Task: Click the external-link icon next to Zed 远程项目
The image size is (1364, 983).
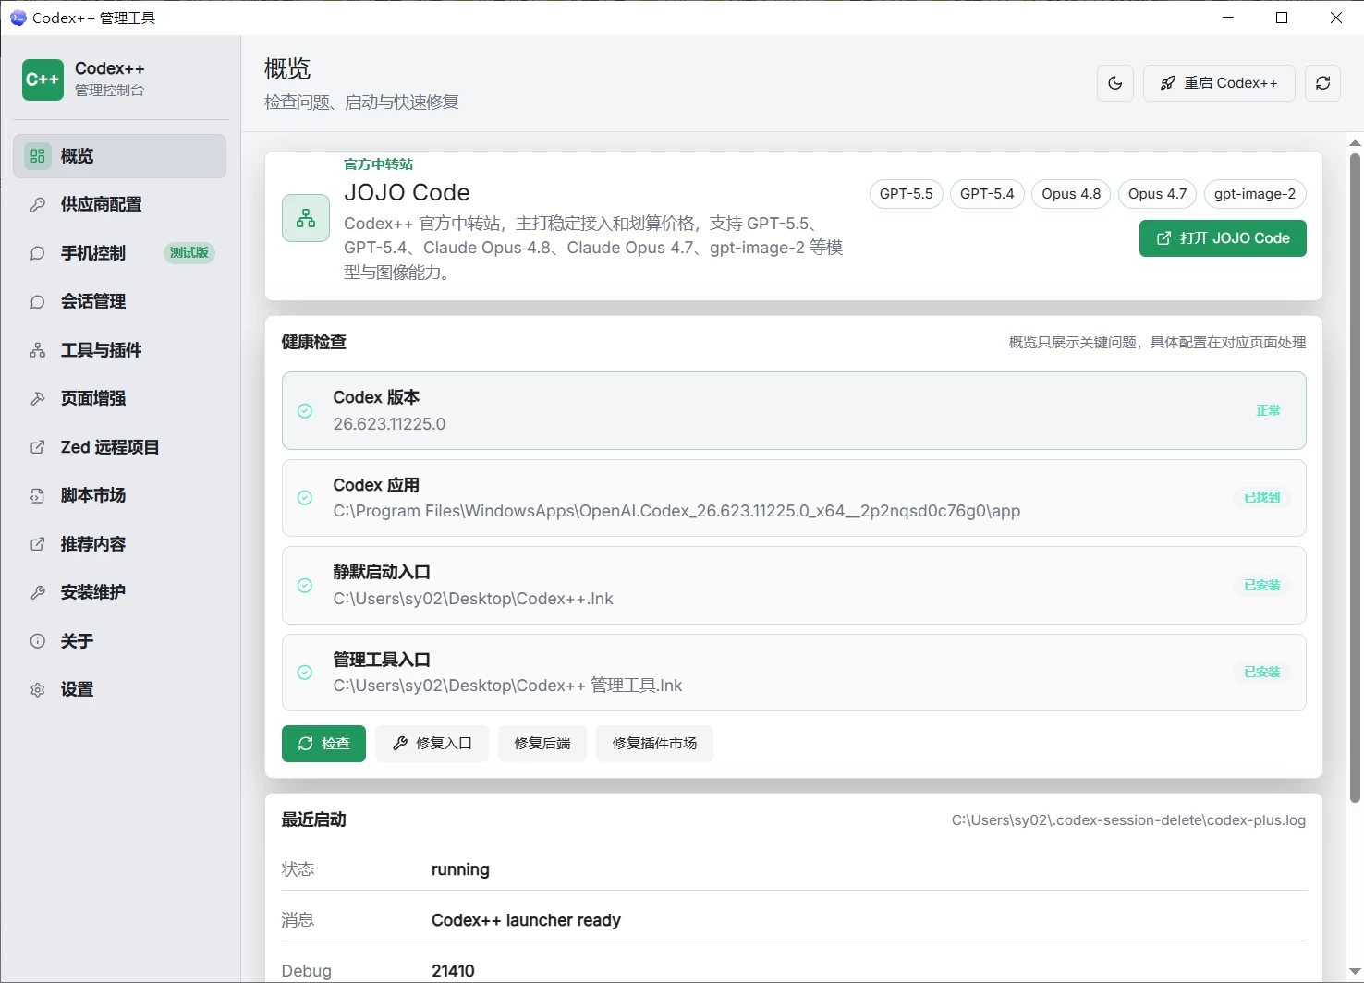Action: pos(38,447)
